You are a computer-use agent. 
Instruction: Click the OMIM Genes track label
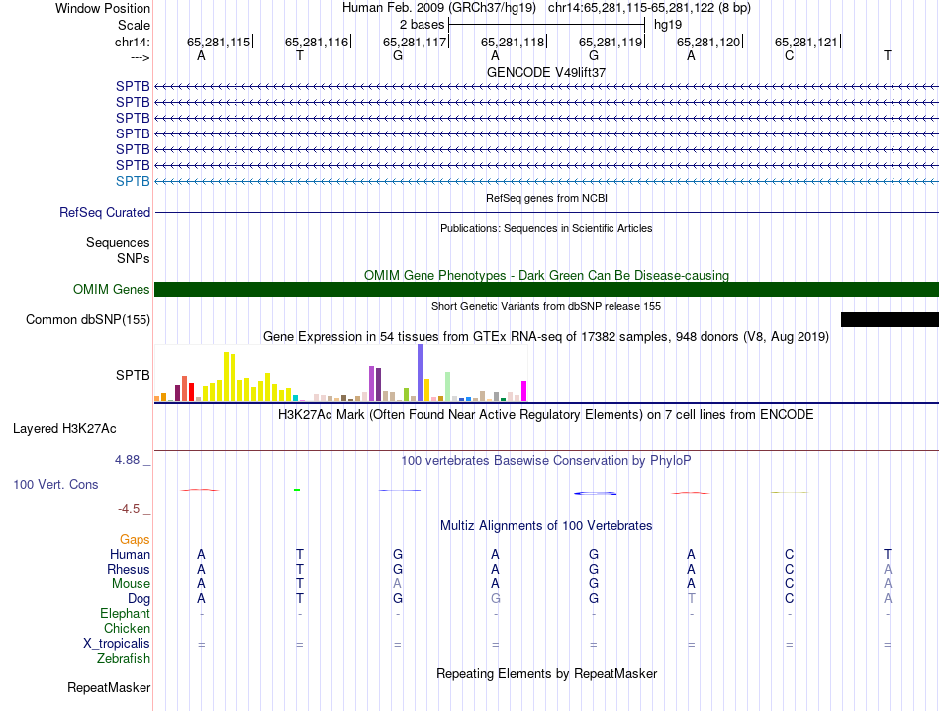112,290
